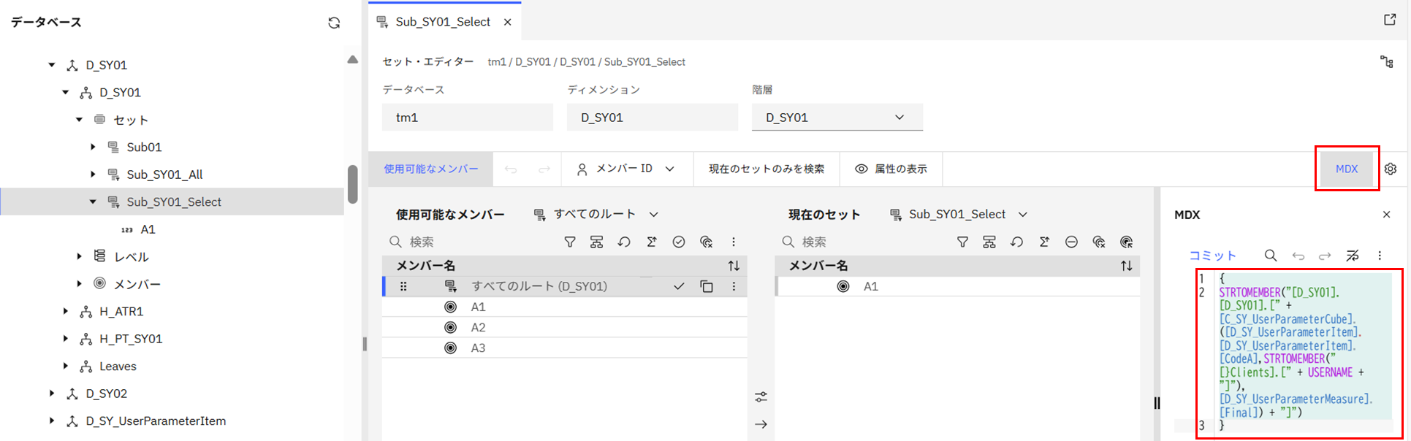Open the 階層 D_SY01 dropdown

(x=837, y=117)
